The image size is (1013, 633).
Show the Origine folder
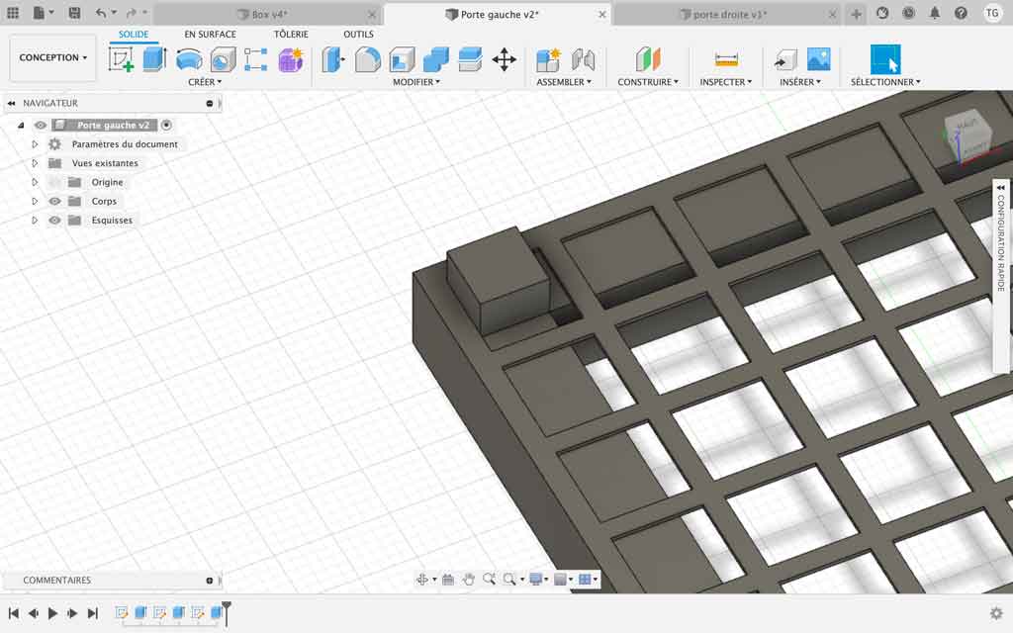55,182
